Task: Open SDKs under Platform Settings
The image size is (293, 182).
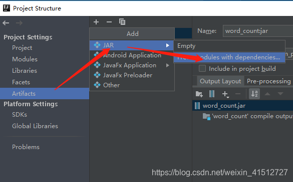Action: tap(20, 115)
